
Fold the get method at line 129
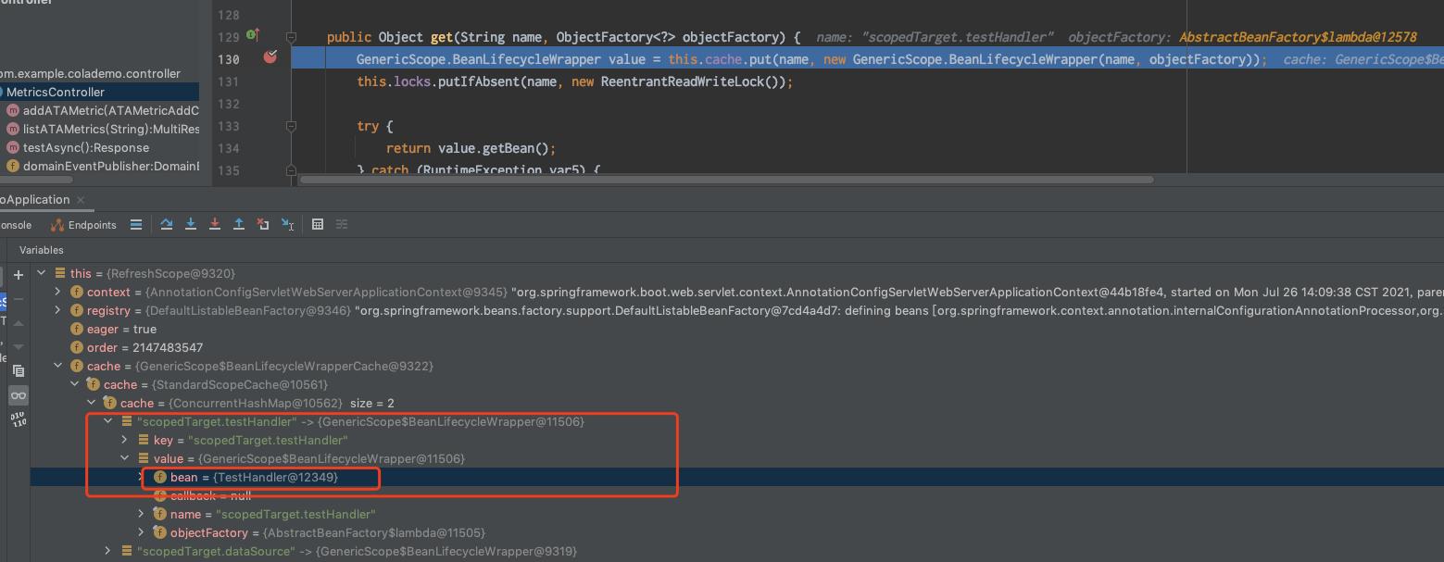291,37
